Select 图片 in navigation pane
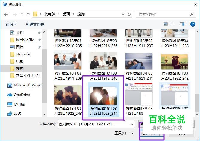Viewport: 200px width, 141px height. 20,47
